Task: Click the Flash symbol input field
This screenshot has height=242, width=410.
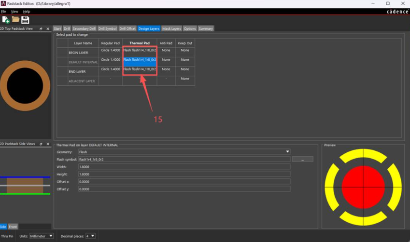Action: click(x=184, y=159)
